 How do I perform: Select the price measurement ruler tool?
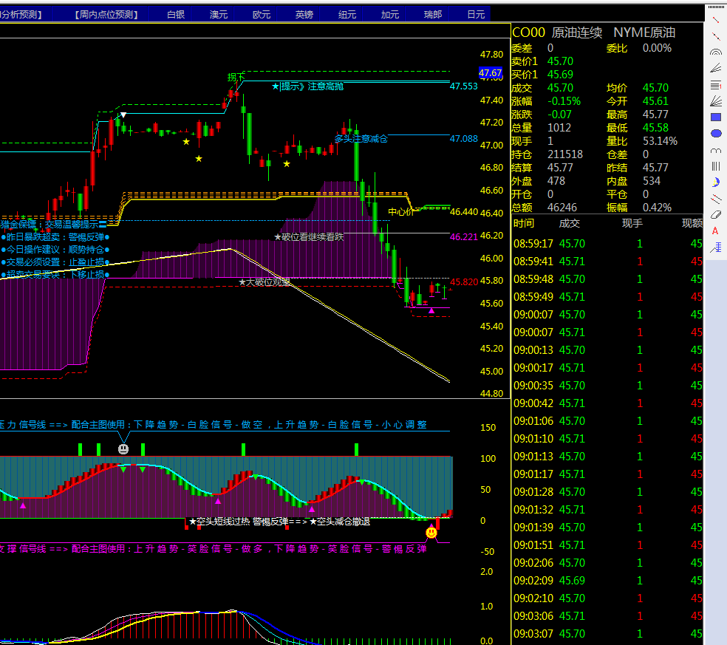click(716, 248)
